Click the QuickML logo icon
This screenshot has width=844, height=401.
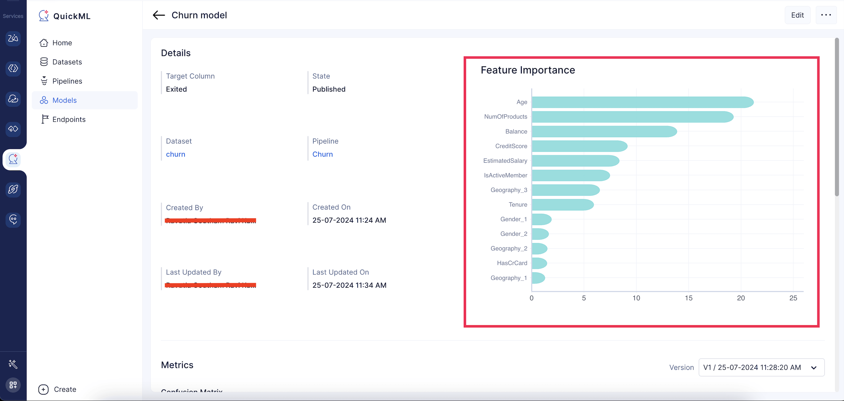click(43, 16)
